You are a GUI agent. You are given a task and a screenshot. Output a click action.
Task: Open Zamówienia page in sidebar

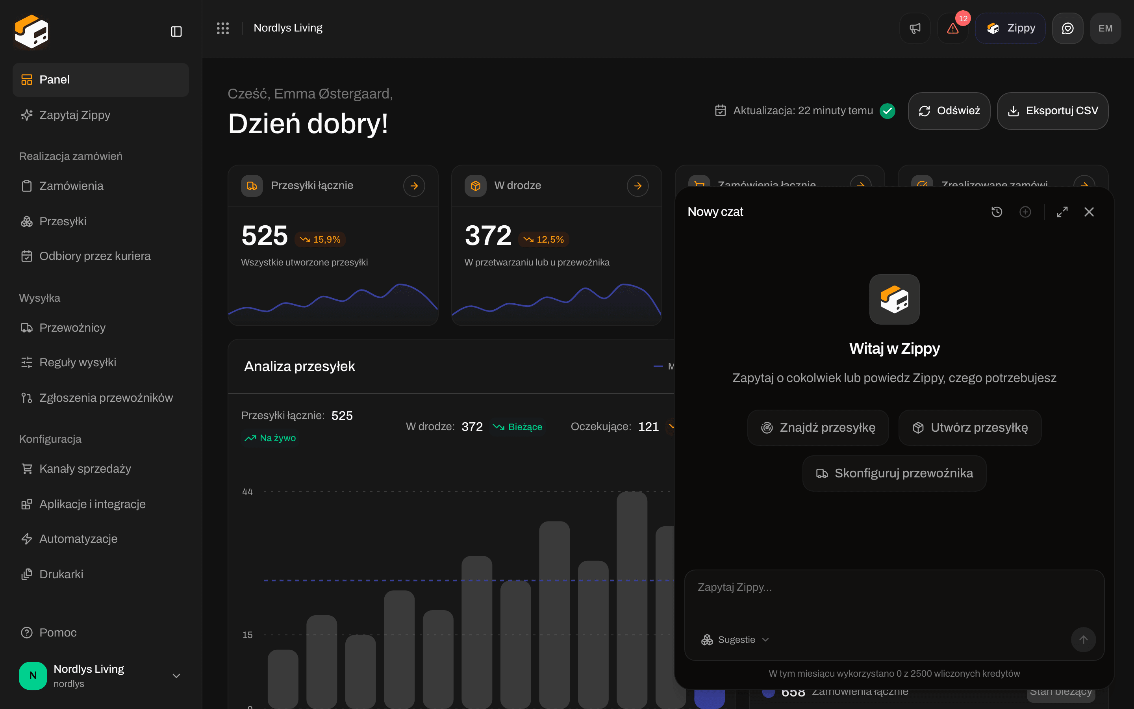(x=101, y=186)
